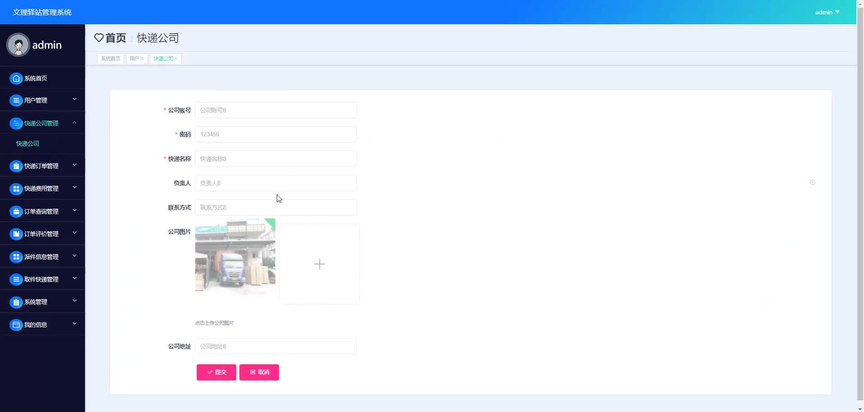
Task: Expand the 订单查询管理 chevron
Action: coord(75,210)
